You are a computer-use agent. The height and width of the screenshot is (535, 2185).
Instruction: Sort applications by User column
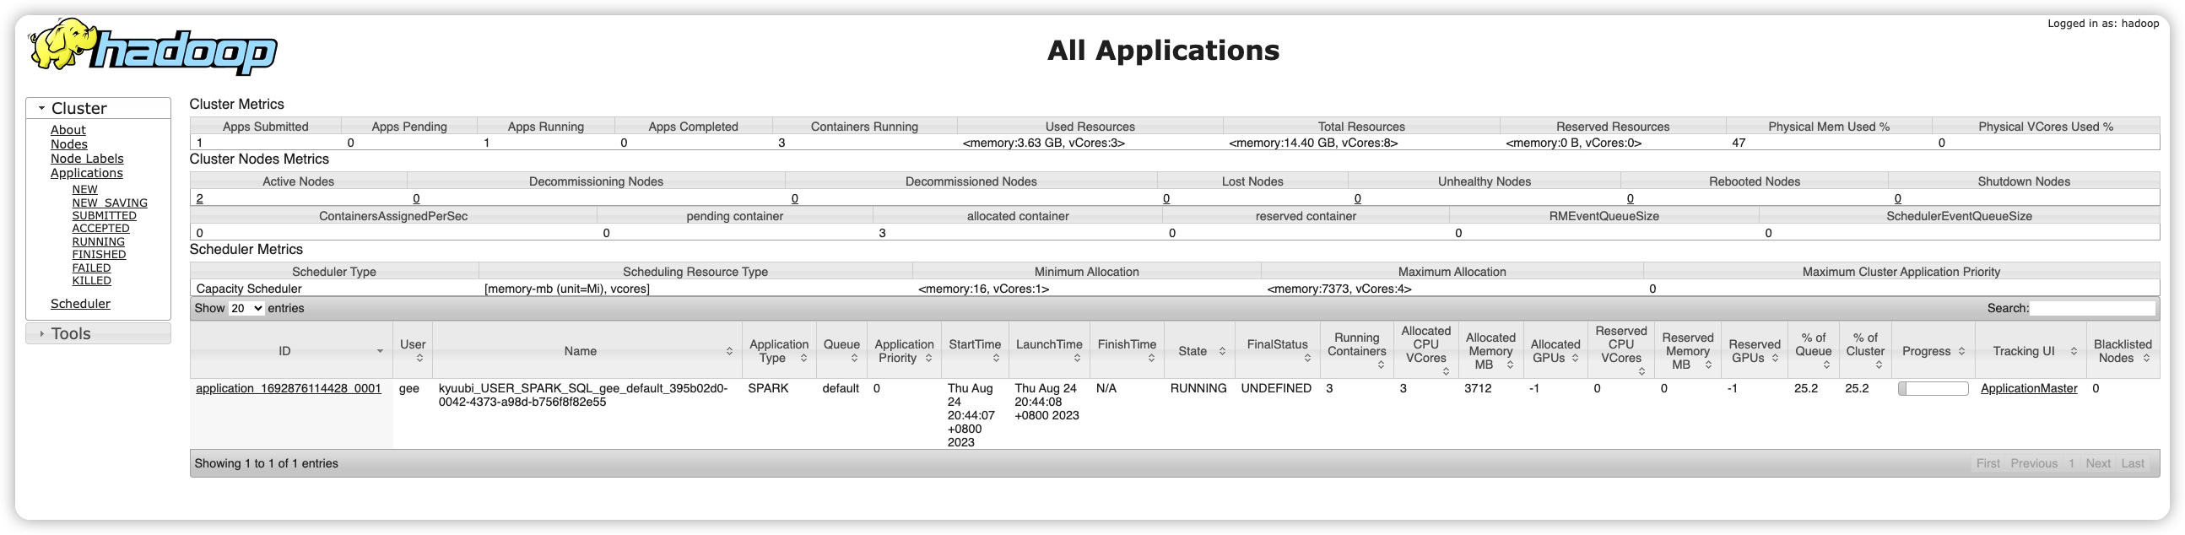point(412,350)
